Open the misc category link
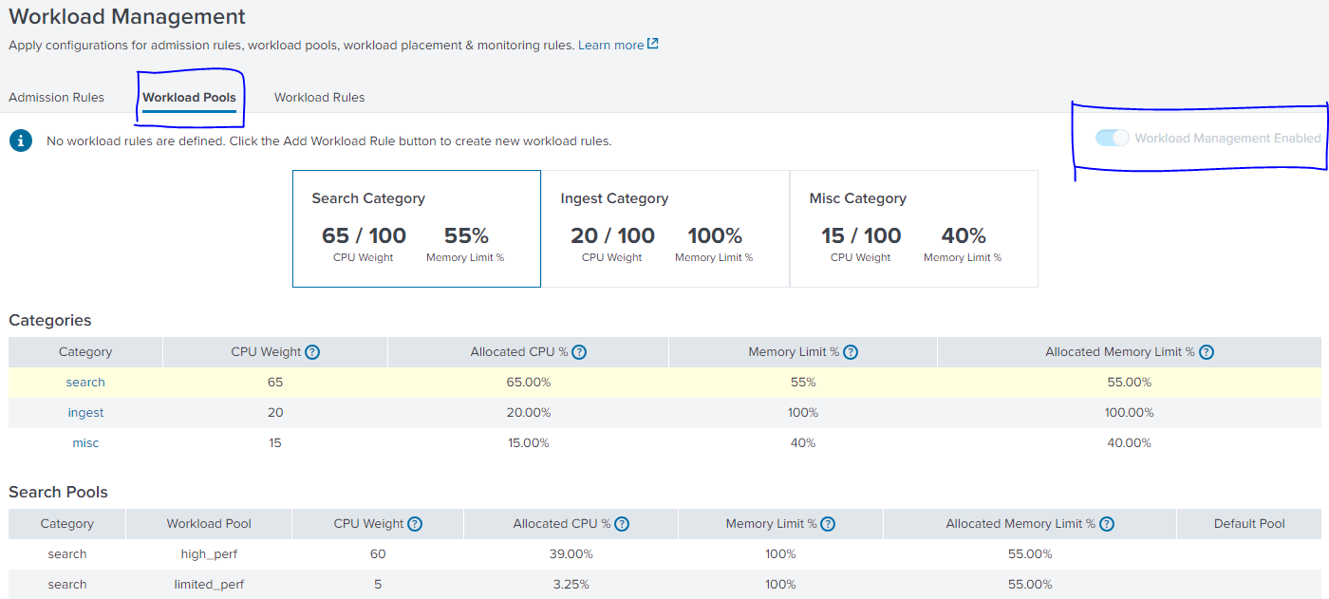 [x=85, y=443]
